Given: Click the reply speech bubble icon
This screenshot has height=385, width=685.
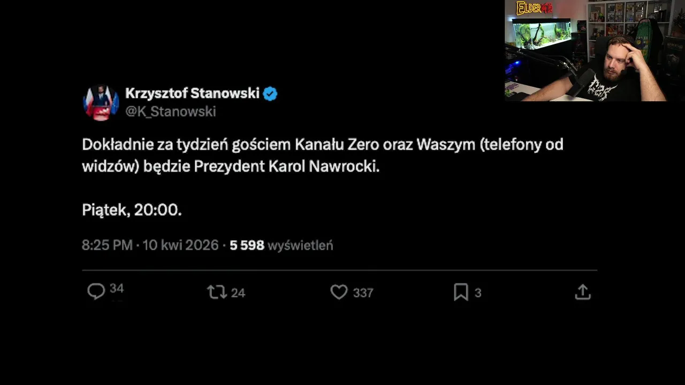Looking at the screenshot, I should 96,291.
